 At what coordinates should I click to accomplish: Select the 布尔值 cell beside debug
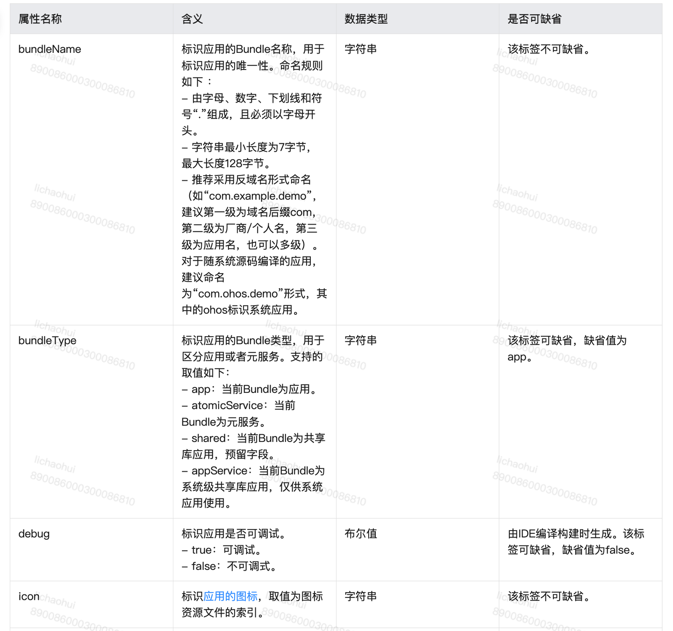point(360,533)
